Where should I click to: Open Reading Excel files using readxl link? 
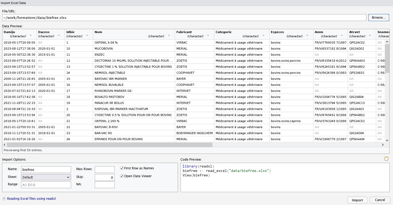pyautogui.click(x=31, y=199)
